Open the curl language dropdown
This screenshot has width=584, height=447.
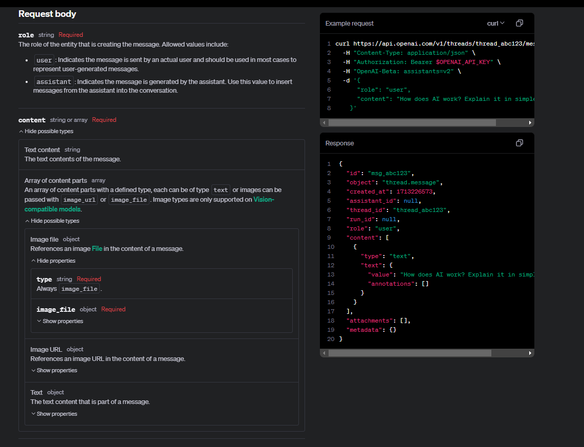tap(495, 24)
